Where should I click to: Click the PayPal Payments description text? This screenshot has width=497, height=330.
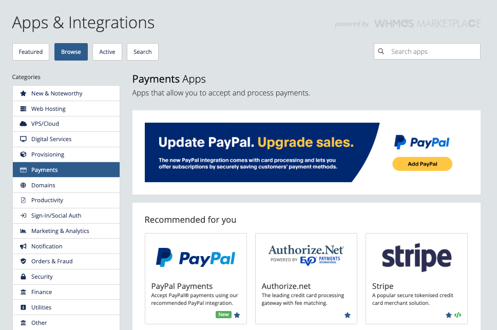click(194, 299)
